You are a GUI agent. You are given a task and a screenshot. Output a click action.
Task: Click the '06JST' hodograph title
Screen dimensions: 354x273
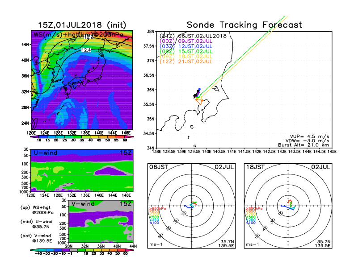(159, 167)
